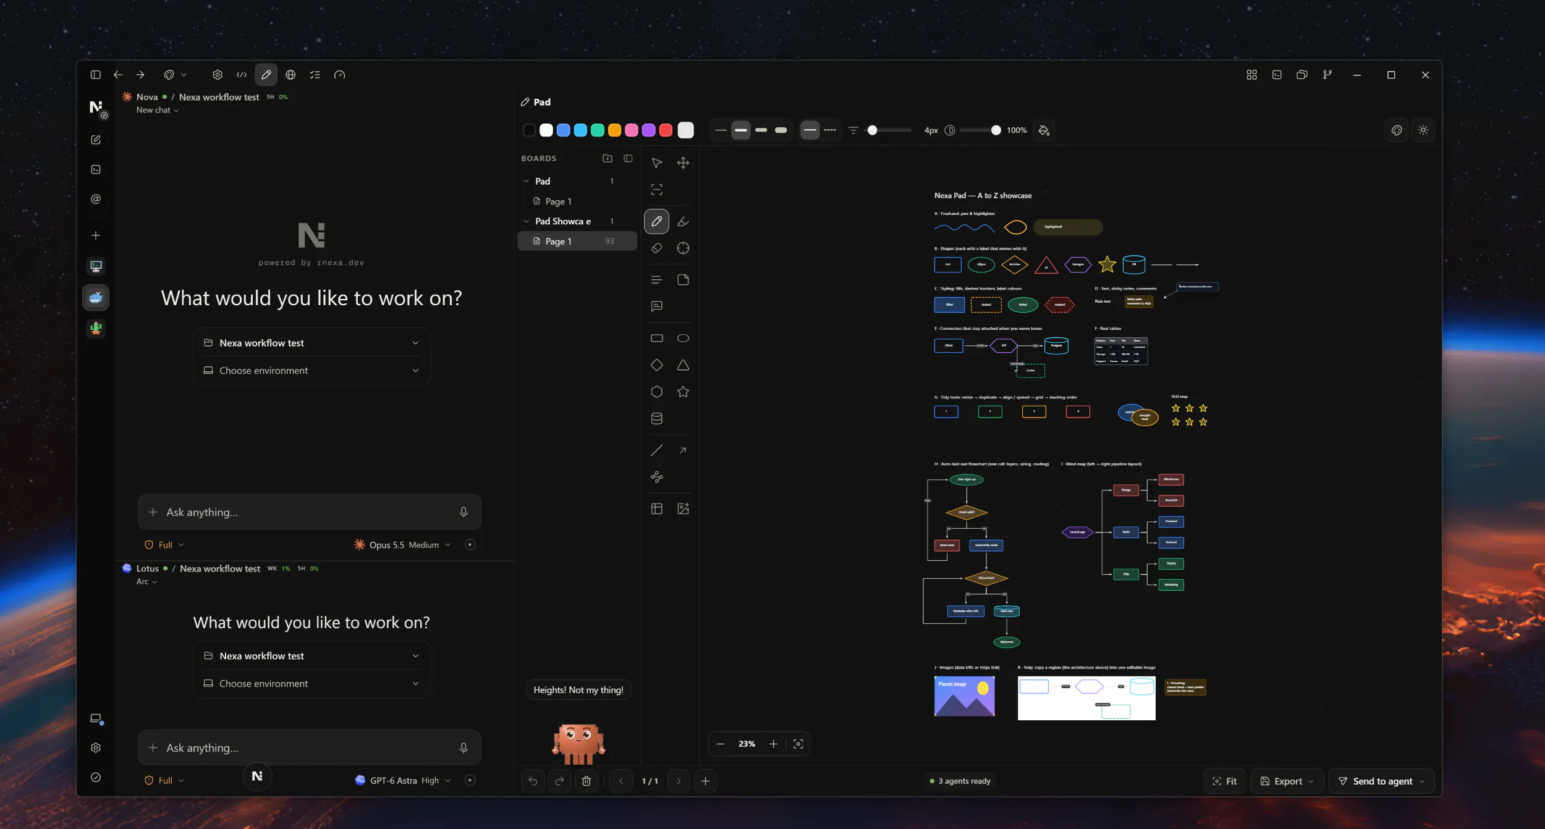Insert a table with the table tool
The height and width of the screenshot is (829, 1545).
click(x=656, y=508)
